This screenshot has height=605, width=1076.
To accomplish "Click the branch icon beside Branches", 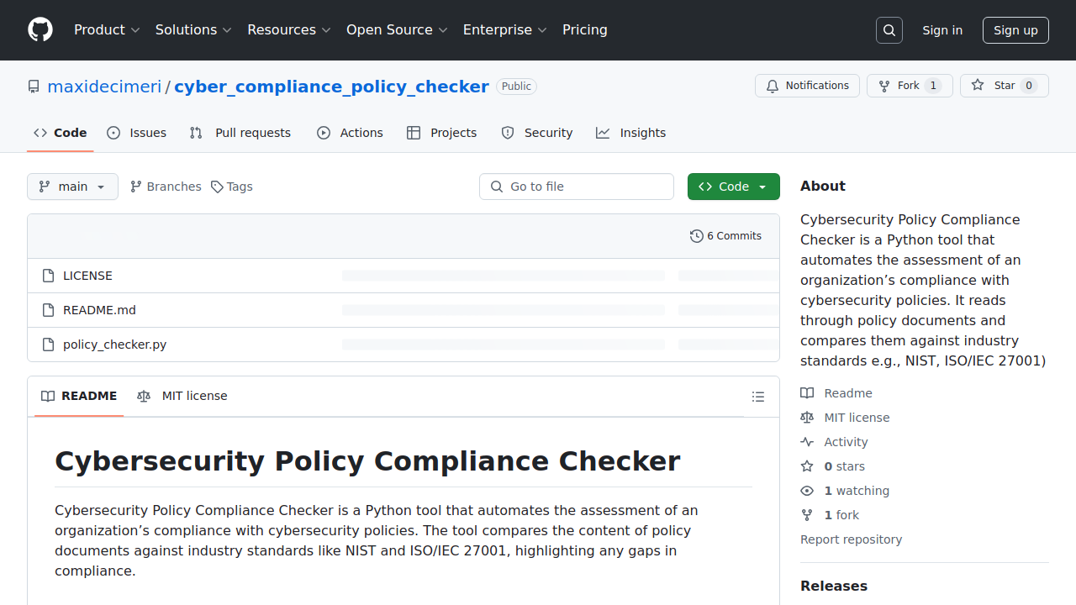I will 136,187.
